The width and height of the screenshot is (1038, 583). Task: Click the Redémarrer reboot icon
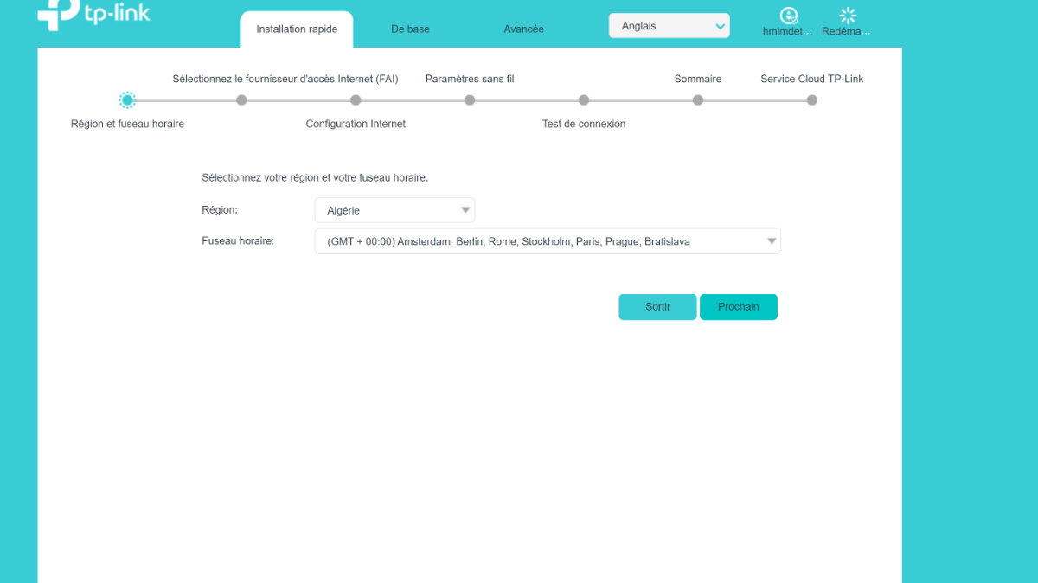(x=847, y=16)
